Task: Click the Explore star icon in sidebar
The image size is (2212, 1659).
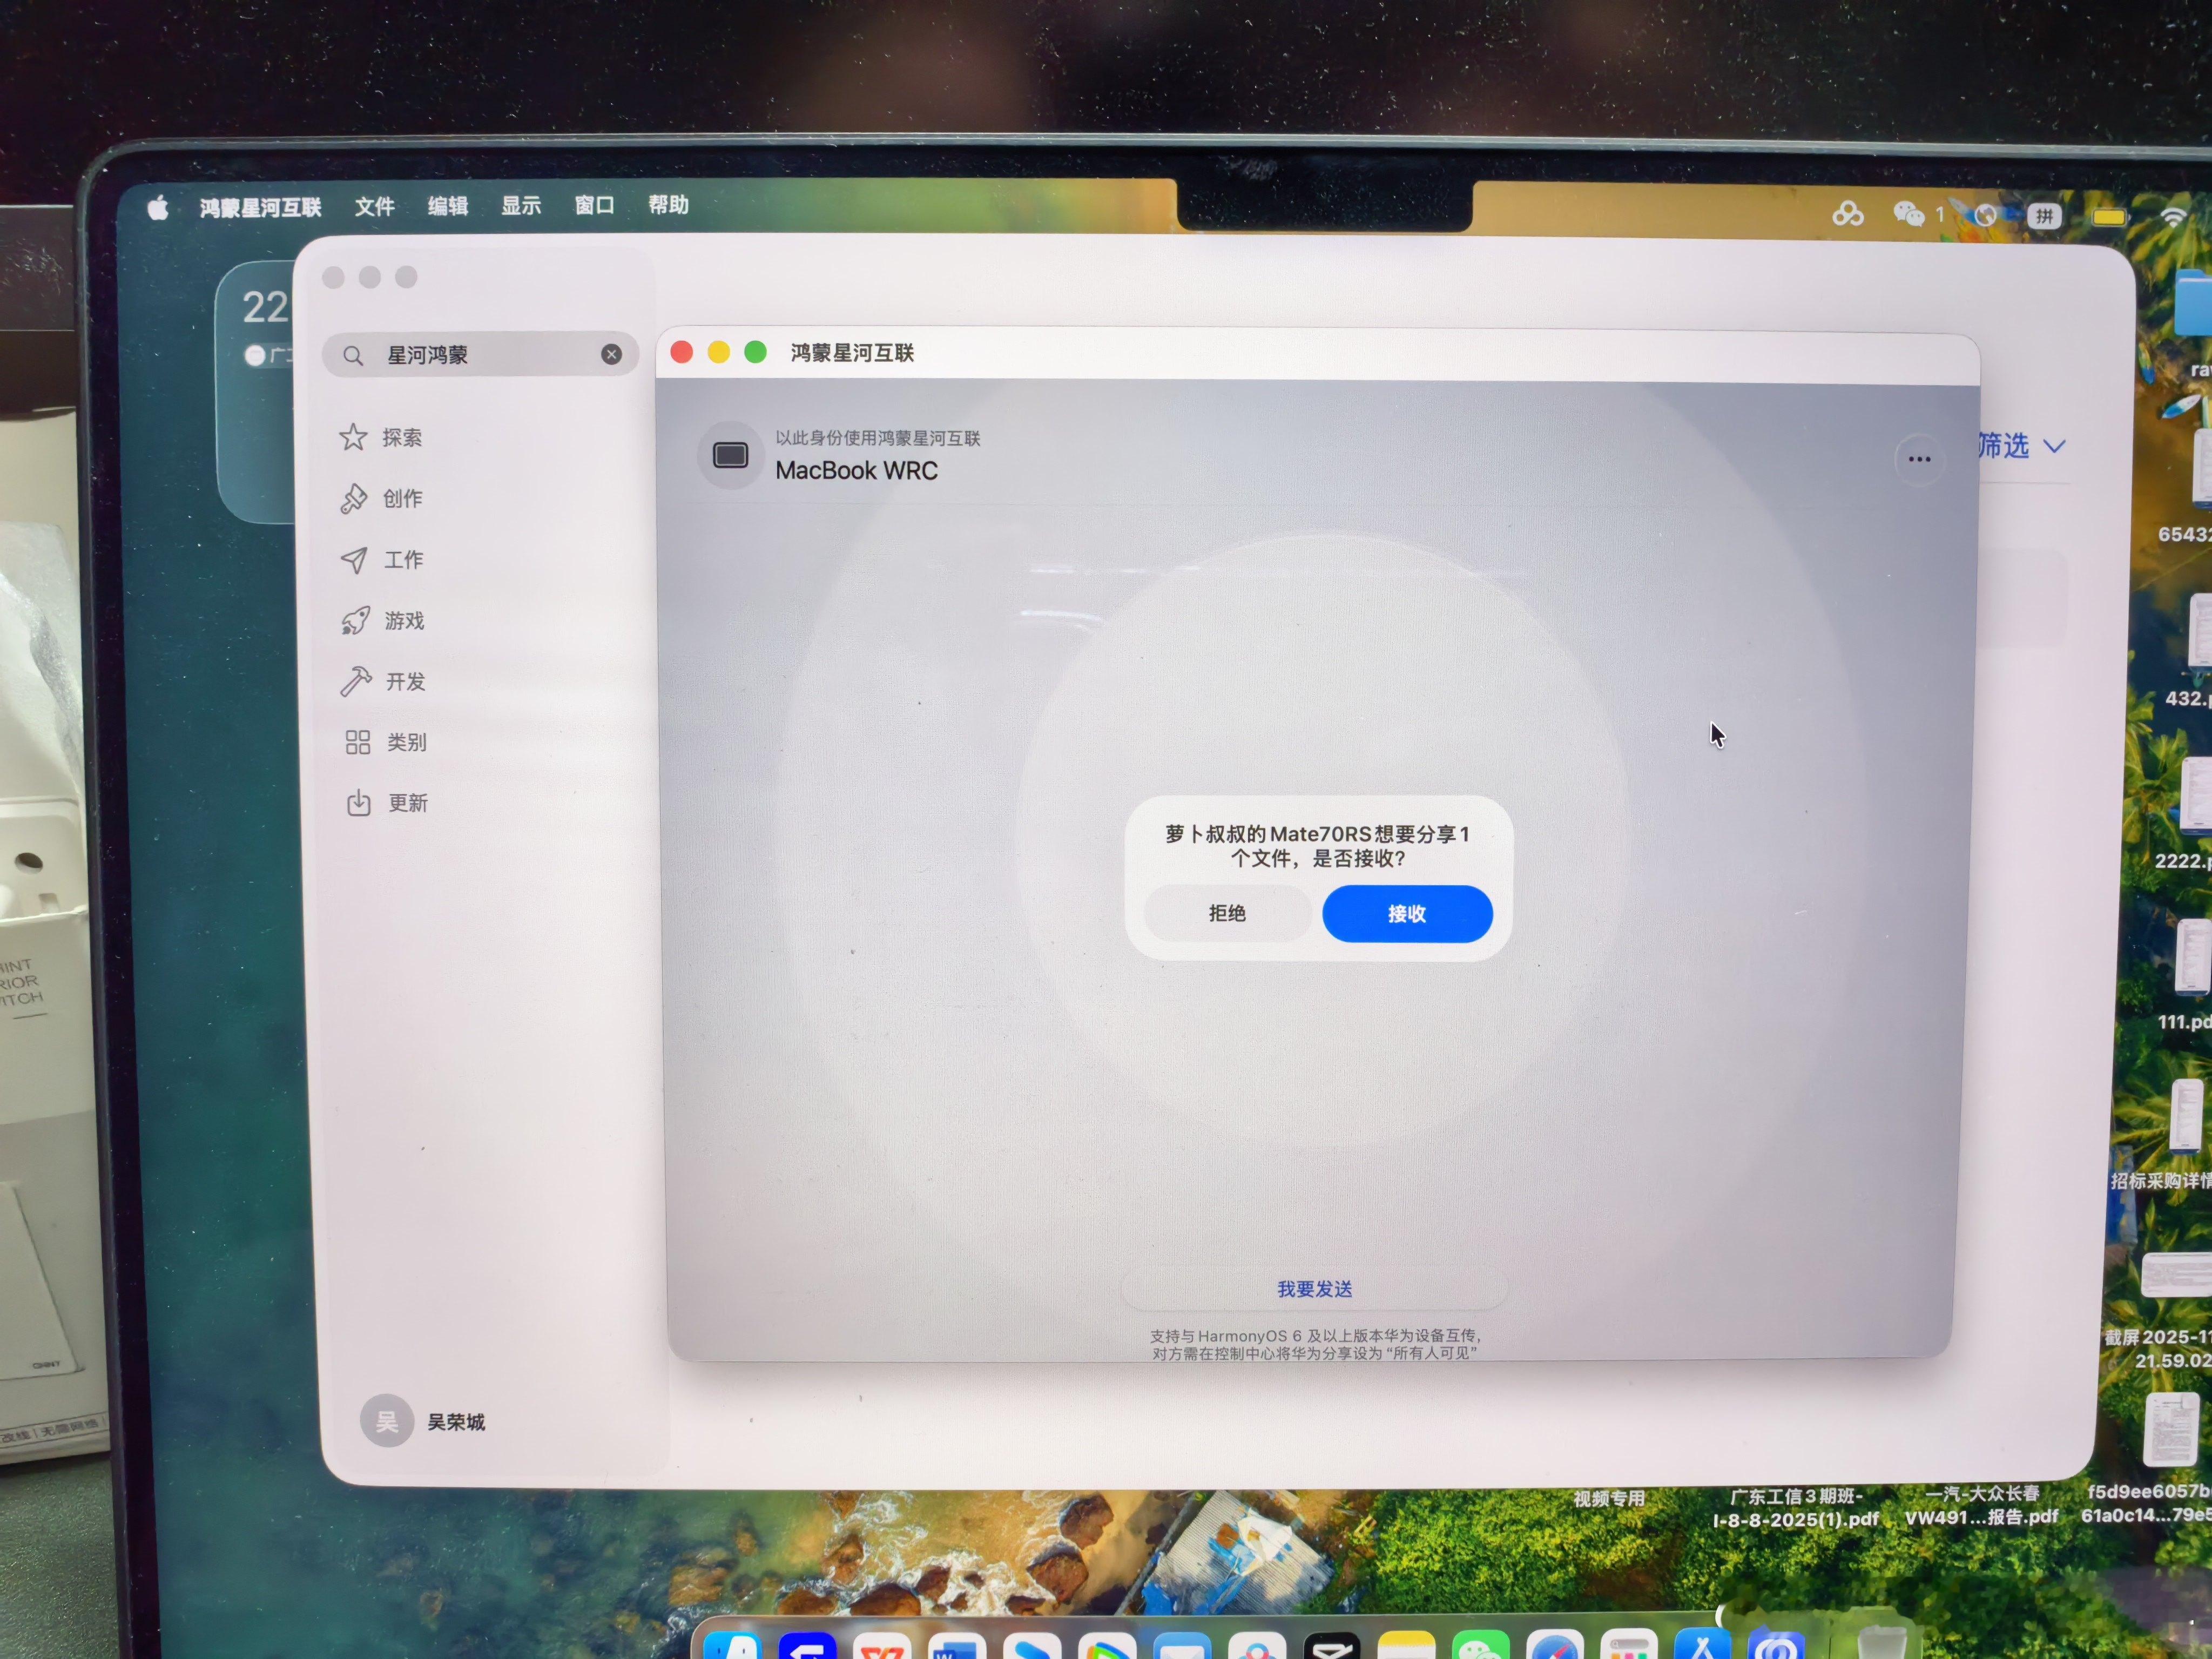Action: pyautogui.click(x=353, y=437)
